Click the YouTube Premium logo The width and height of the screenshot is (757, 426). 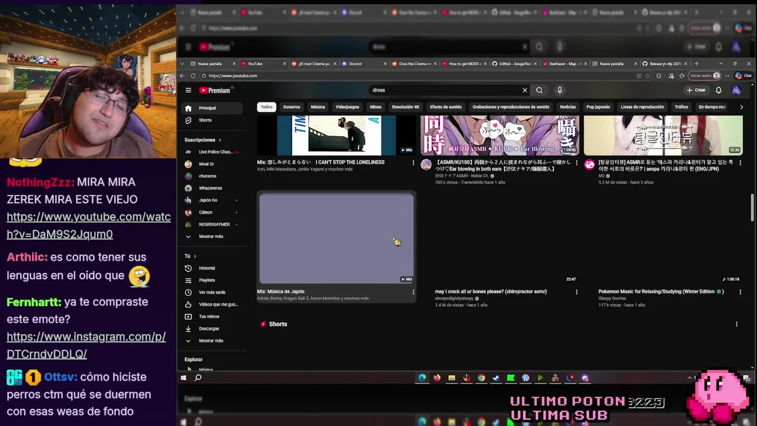pyautogui.click(x=215, y=91)
